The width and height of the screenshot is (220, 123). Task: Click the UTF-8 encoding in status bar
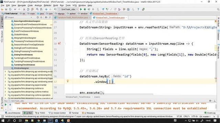pos(195,116)
